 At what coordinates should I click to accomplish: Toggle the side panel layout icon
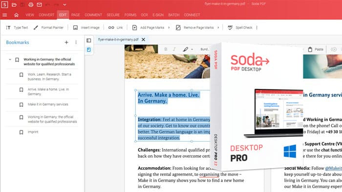[89, 41]
